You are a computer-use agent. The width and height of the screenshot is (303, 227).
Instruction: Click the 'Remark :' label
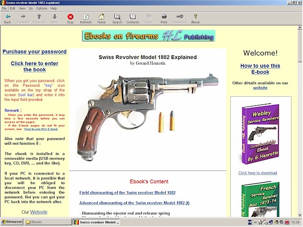pos(13,110)
